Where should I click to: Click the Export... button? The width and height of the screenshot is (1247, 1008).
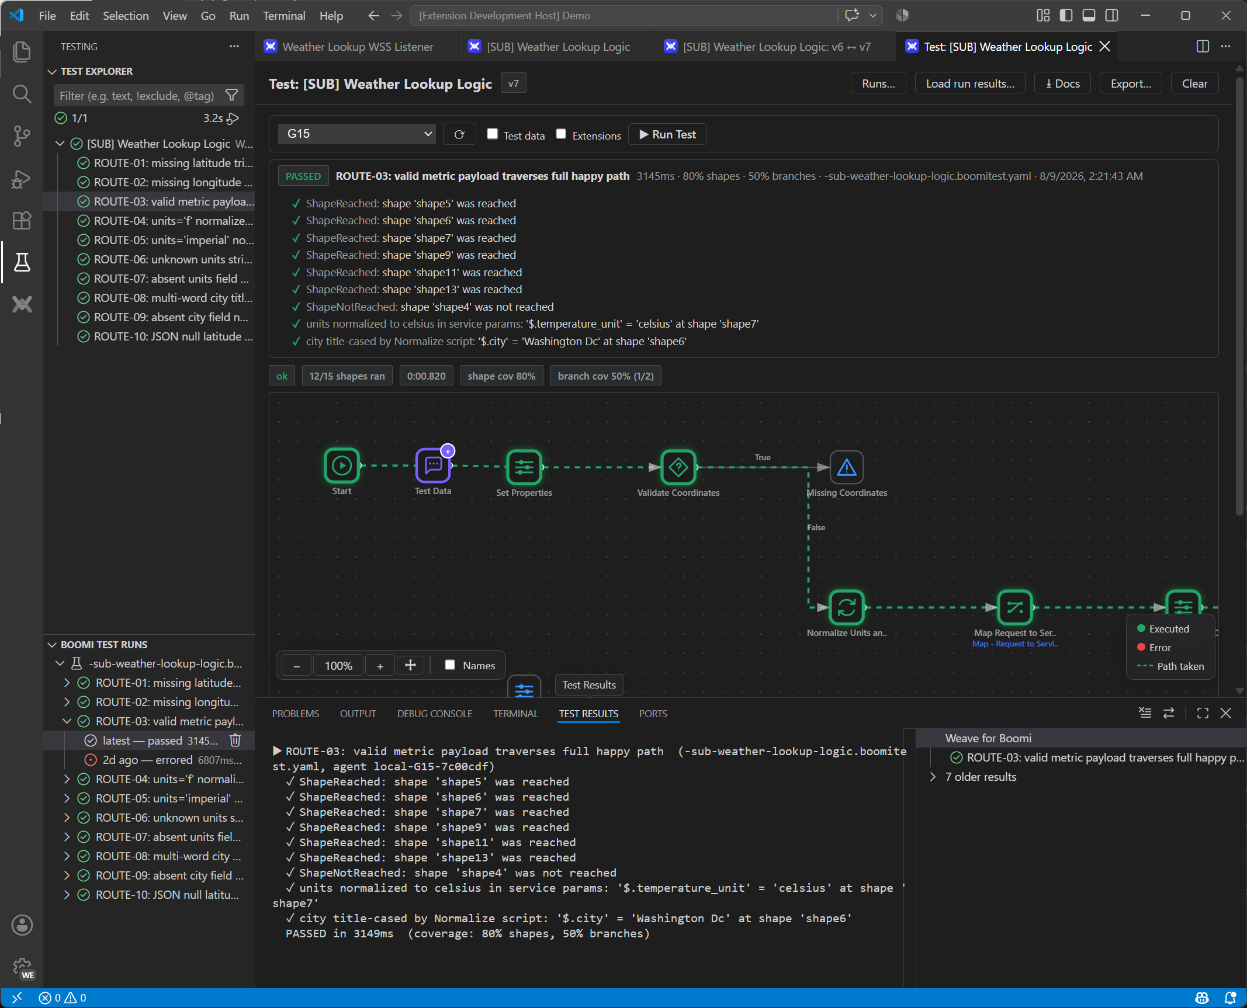tap(1131, 84)
